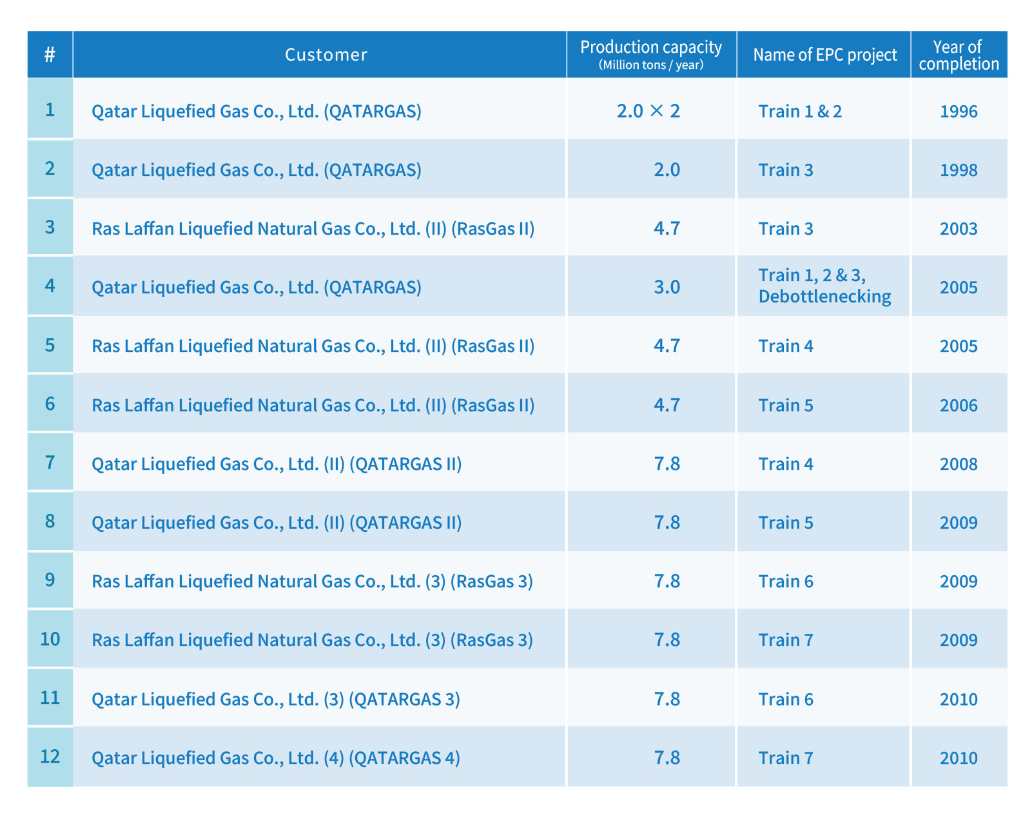Click Train 6 project in row 9

[x=786, y=582]
